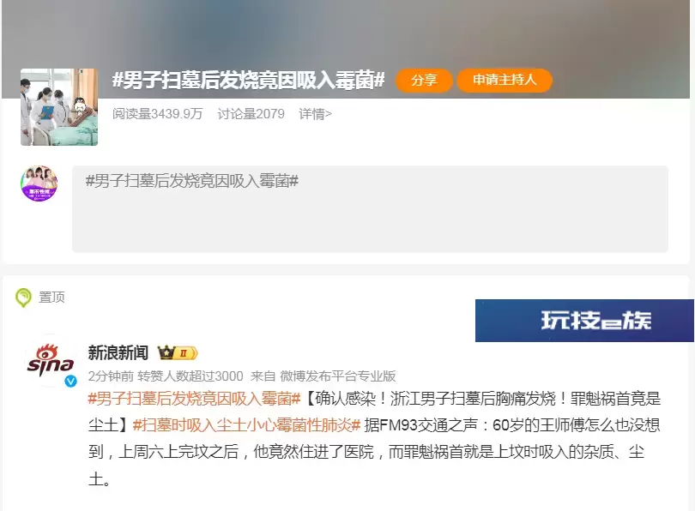Open the Sina logo profile avatar
695x511 pixels.
[50, 360]
